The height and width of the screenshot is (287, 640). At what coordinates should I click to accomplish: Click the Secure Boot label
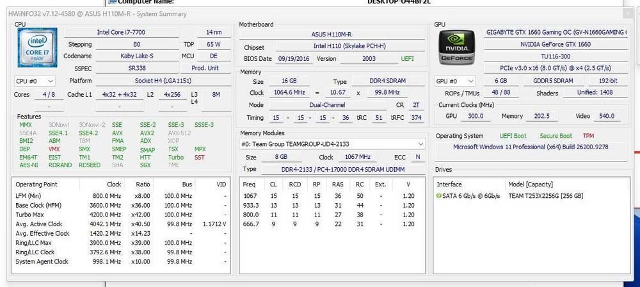(556, 136)
